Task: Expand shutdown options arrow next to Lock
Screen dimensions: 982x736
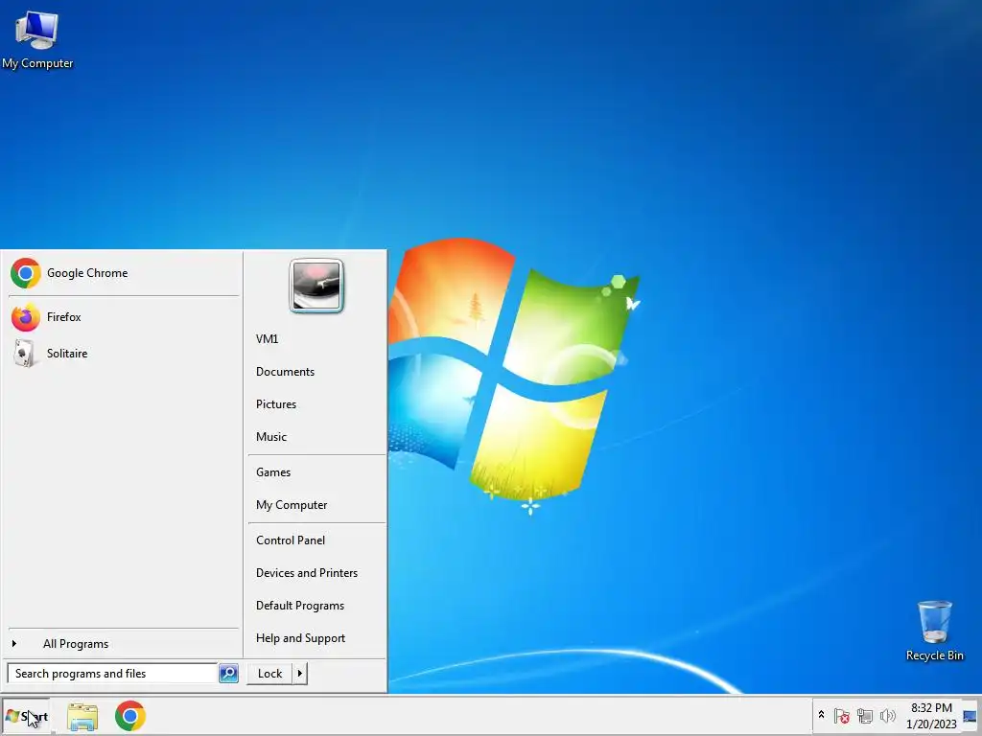Action: pyautogui.click(x=300, y=674)
